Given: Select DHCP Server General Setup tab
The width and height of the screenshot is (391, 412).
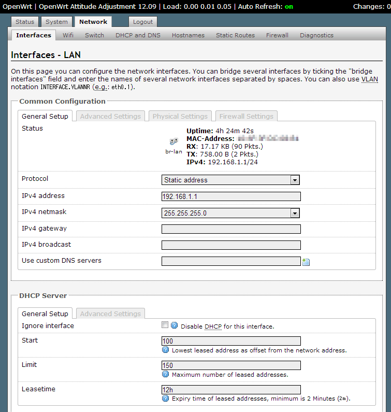Looking at the screenshot, I should click(x=45, y=314).
